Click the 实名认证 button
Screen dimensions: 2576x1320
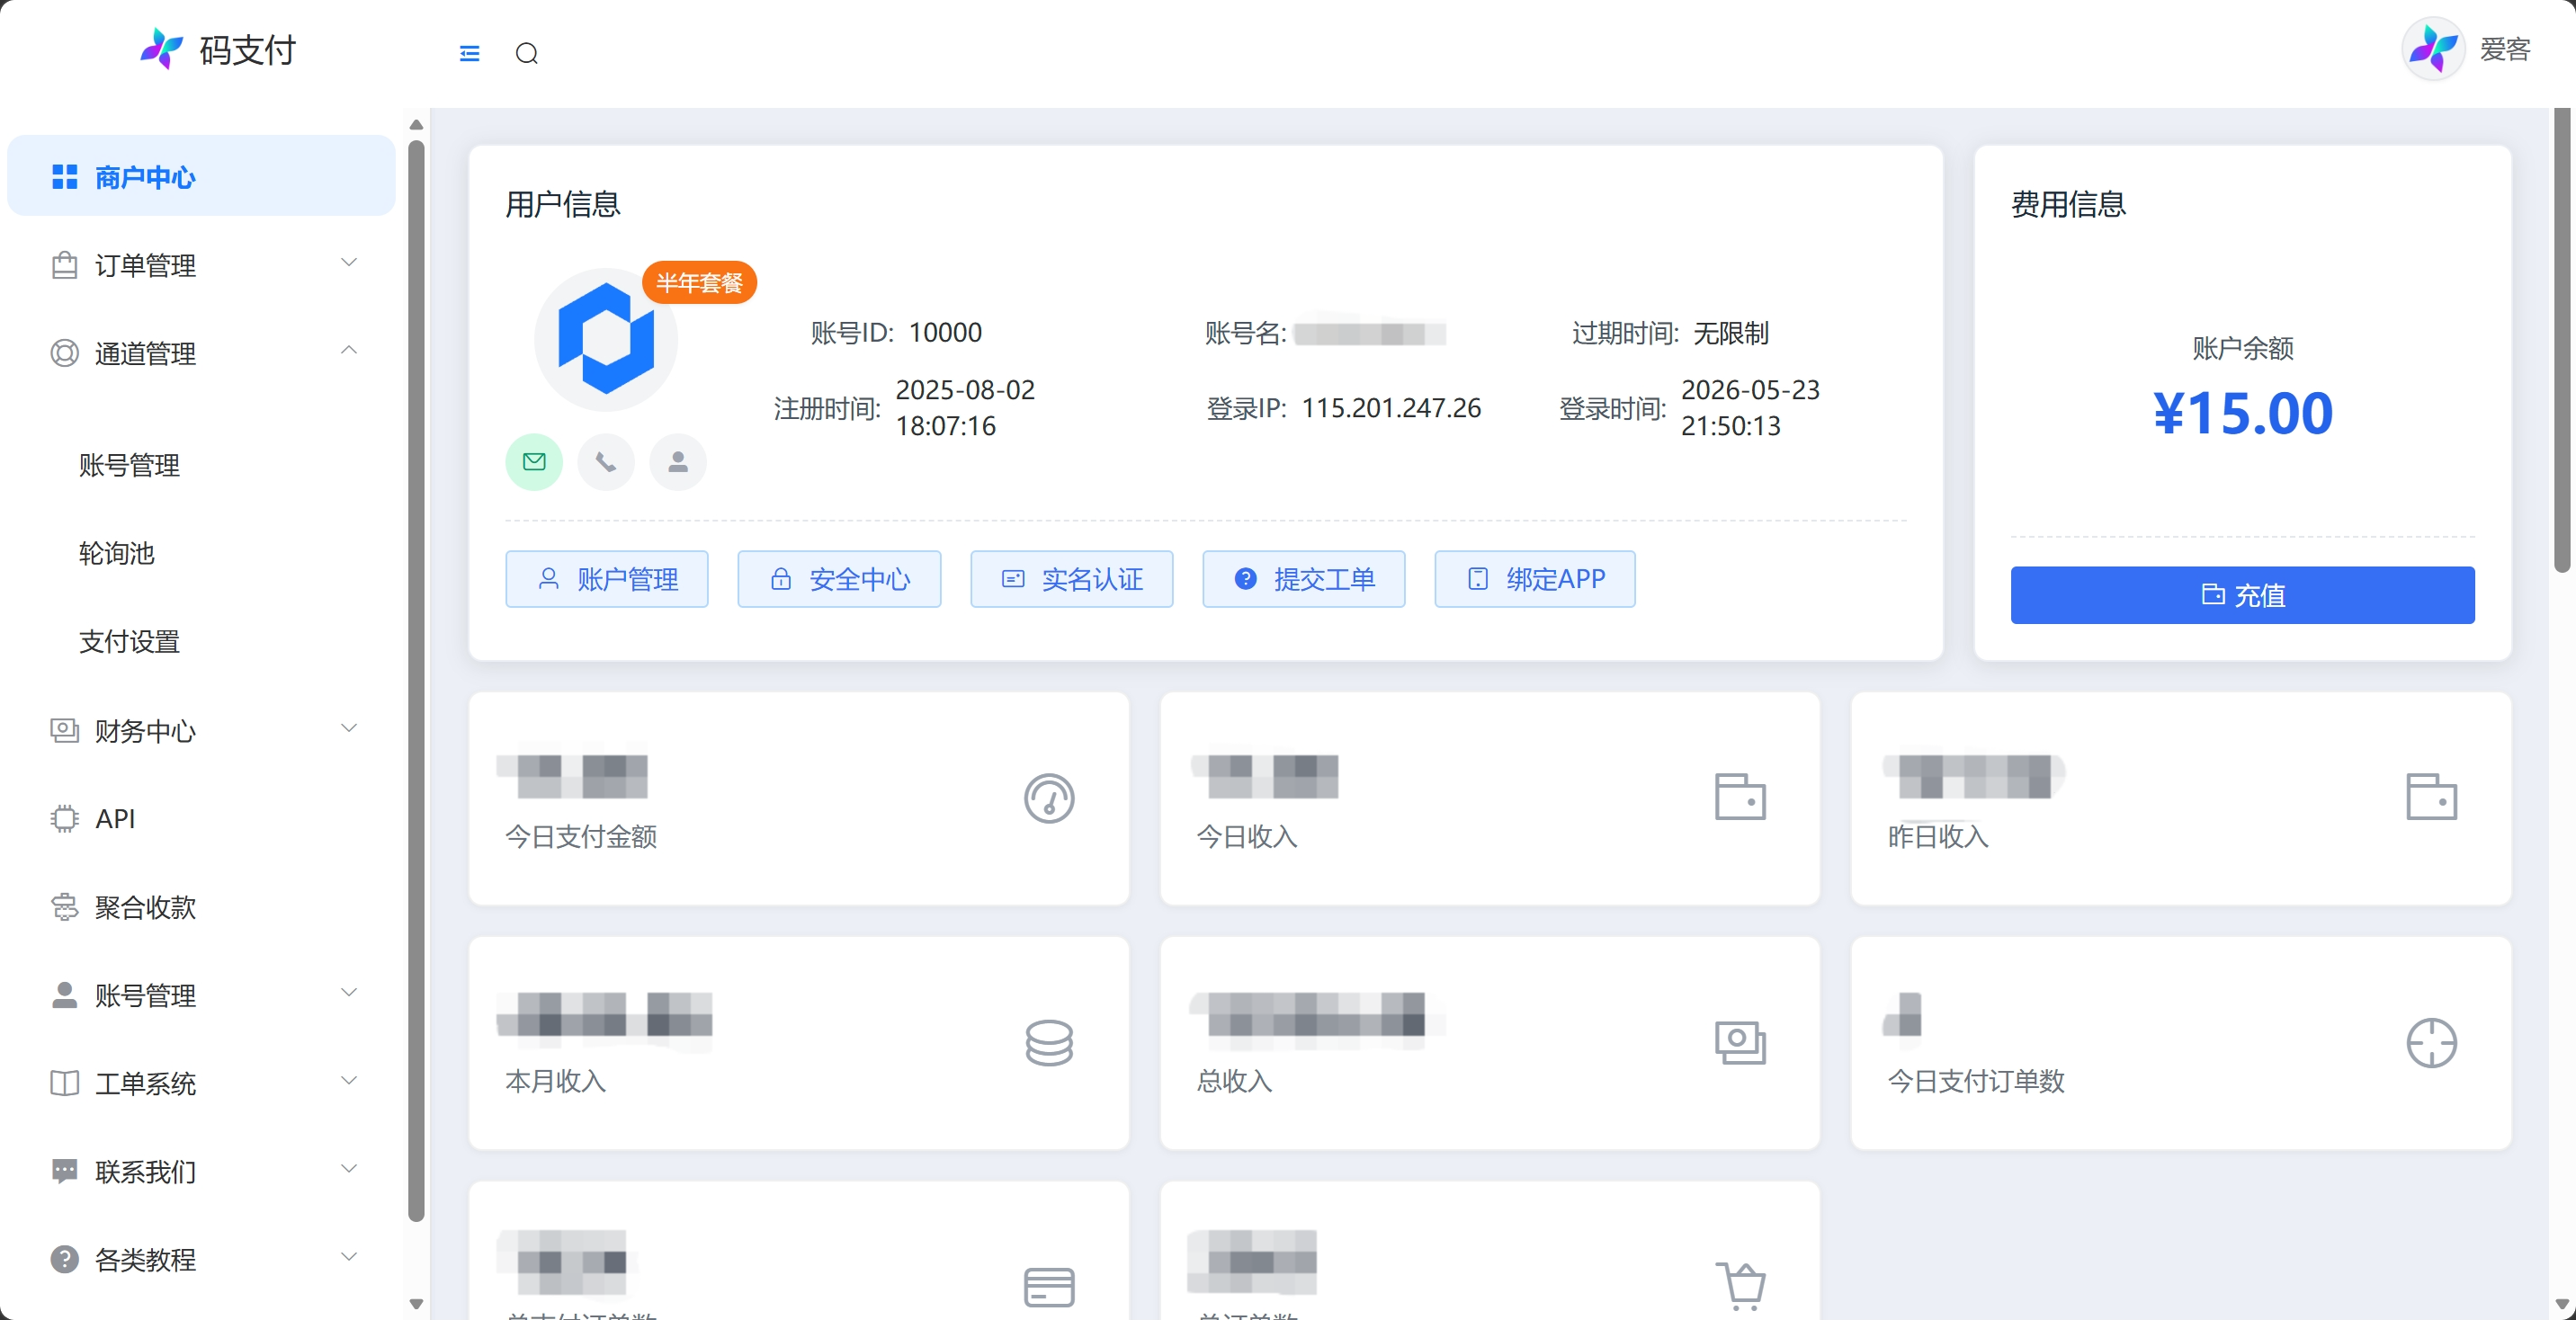click(x=1071, y=579)
